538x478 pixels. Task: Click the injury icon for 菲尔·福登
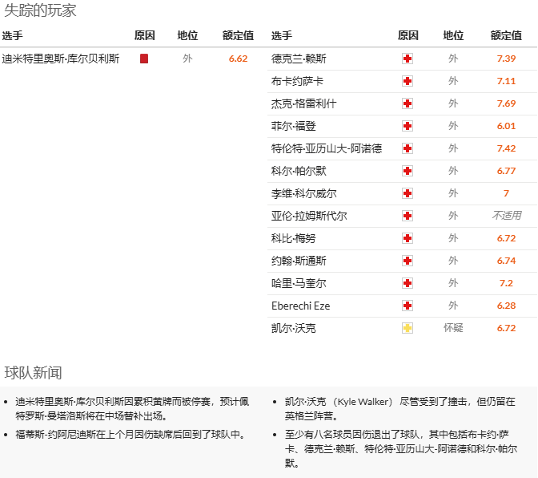408,126
